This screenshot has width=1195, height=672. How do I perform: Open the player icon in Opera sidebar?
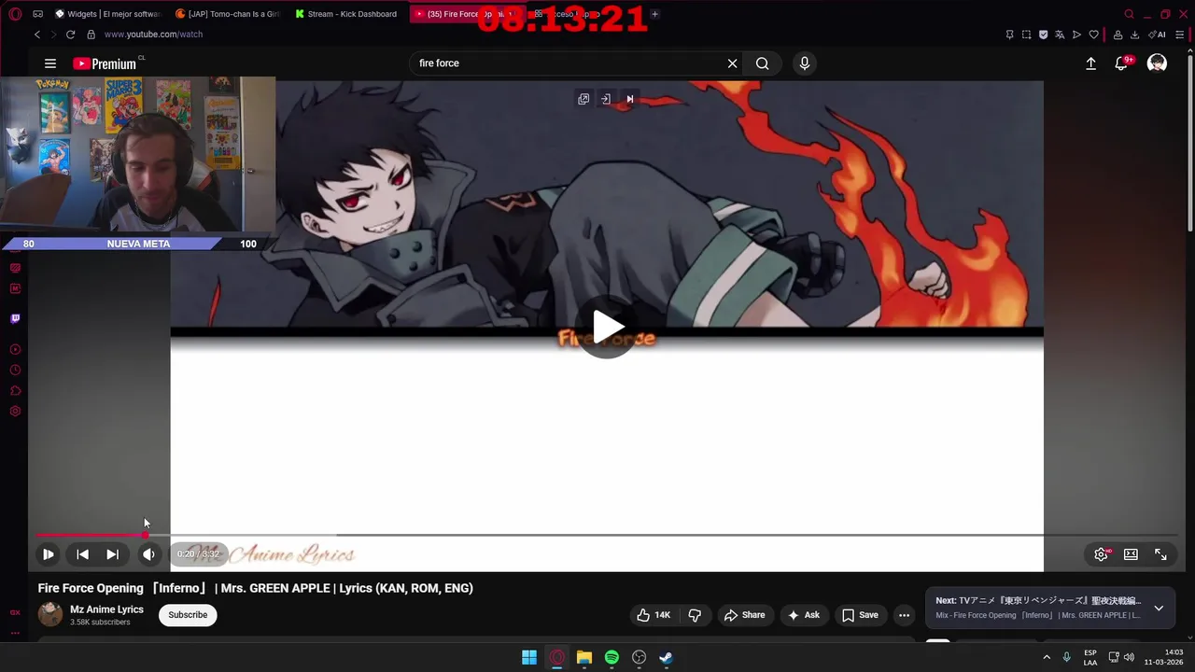point(15,350)
